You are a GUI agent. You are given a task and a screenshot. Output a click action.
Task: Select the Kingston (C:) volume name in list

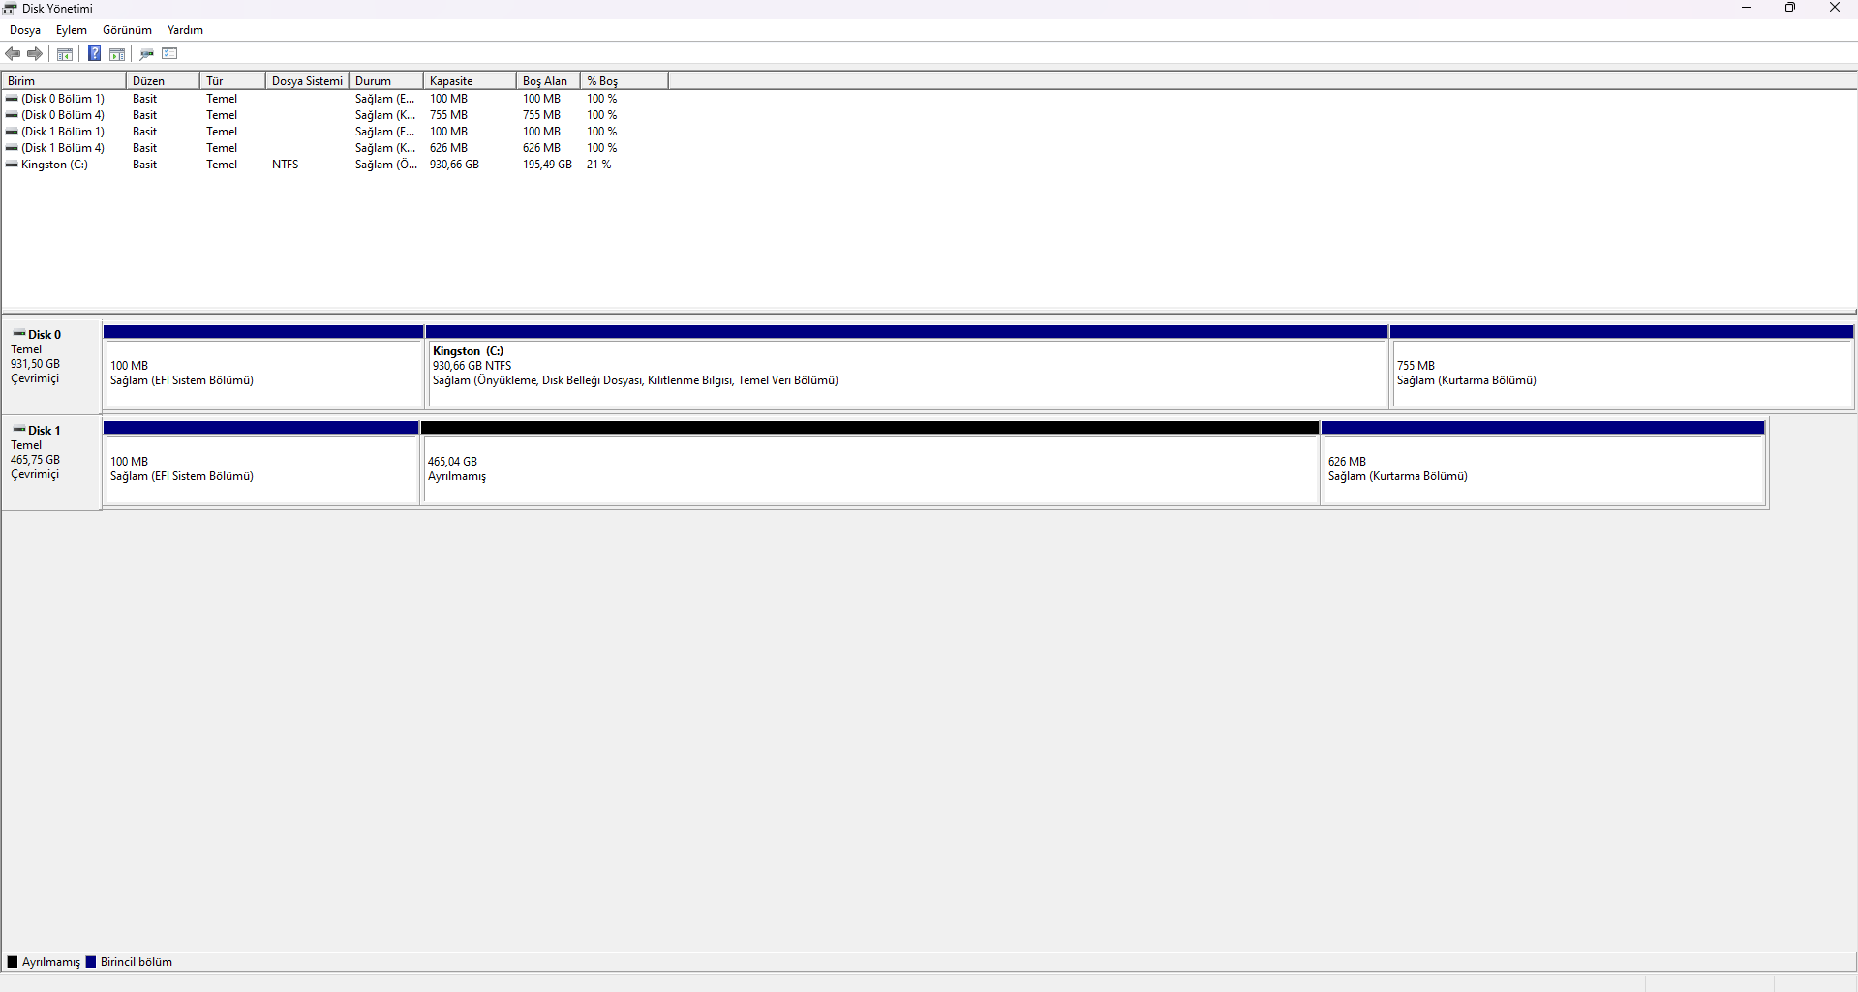pos(54,165)
